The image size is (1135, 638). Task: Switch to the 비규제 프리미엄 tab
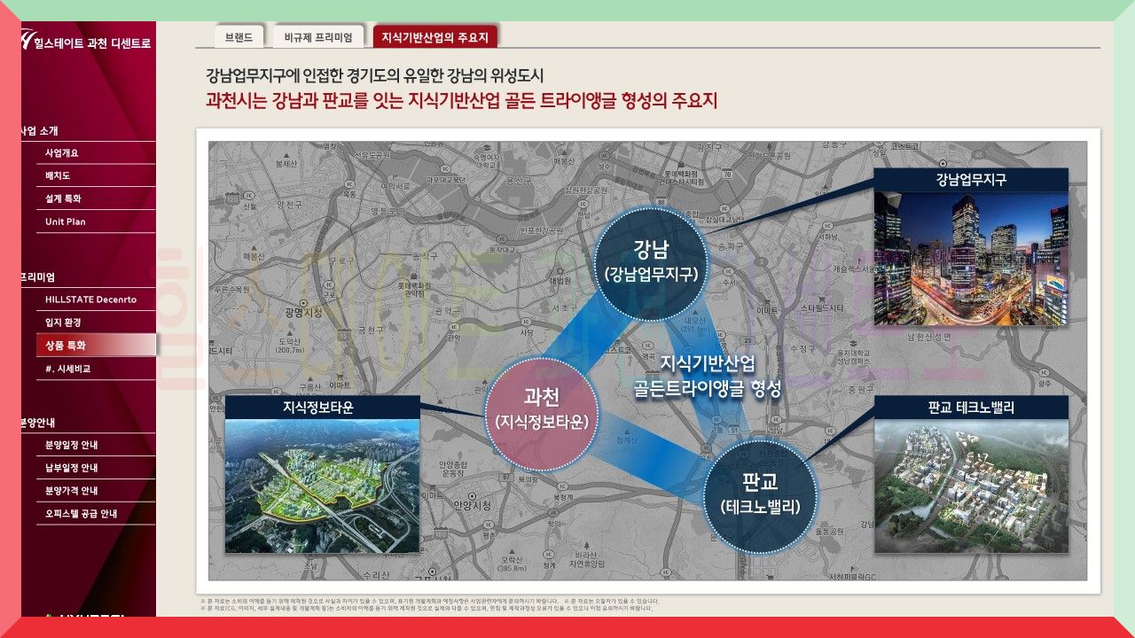(318, 37)
